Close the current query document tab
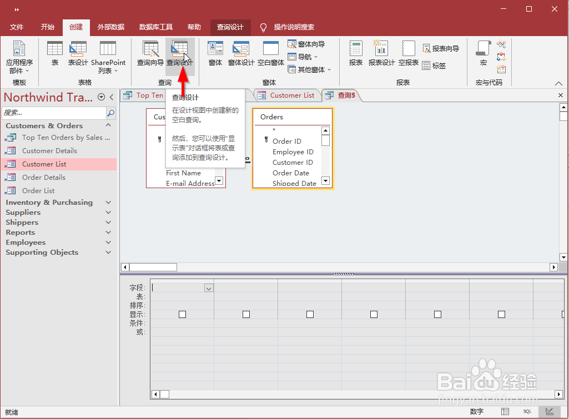The width and height of the screenshot is (569, 419). pos(560,95)
